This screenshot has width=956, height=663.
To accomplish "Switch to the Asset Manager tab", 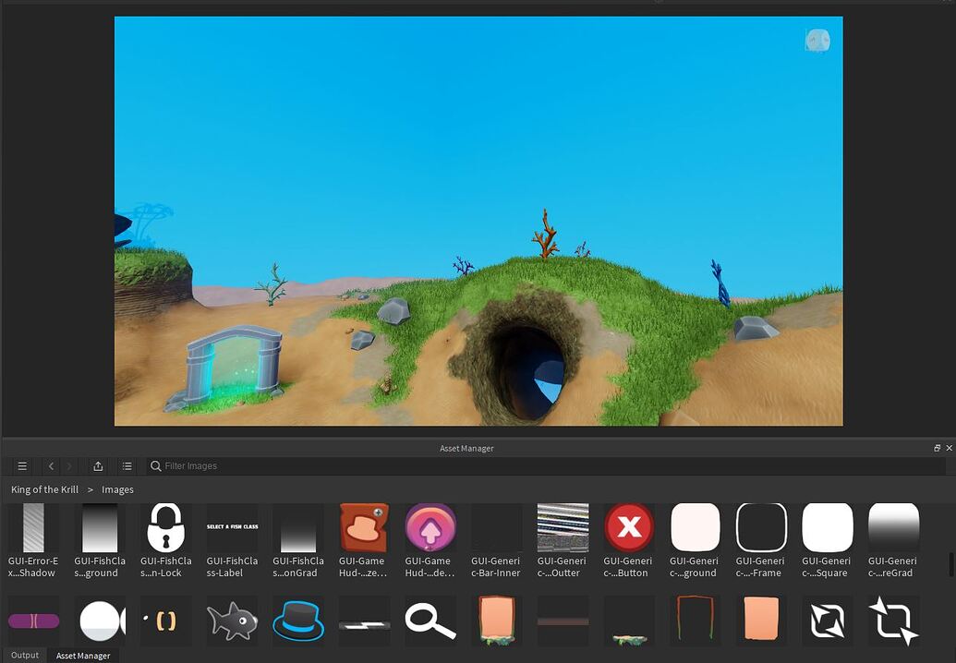I will pyautogui.click(x=83, y=656).
